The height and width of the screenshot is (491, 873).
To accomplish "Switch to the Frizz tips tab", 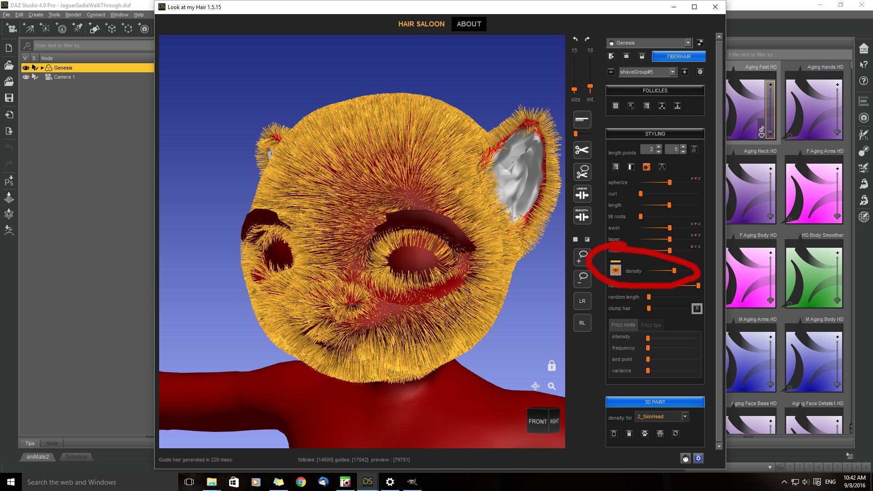I will pos(651,325).
